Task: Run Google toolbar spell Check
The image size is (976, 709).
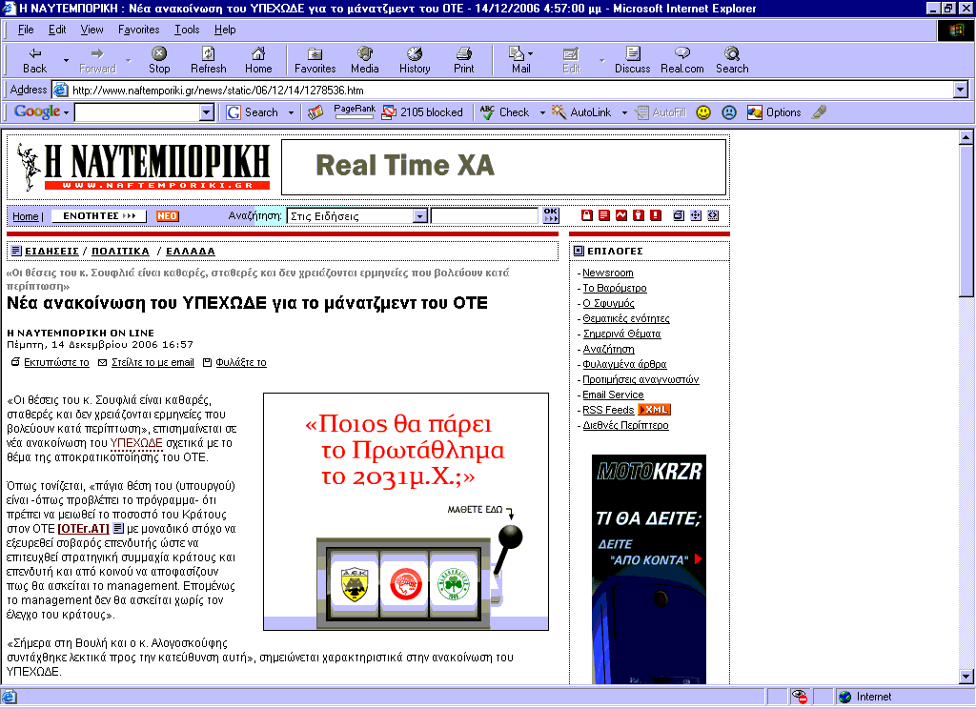Action: 505,112
